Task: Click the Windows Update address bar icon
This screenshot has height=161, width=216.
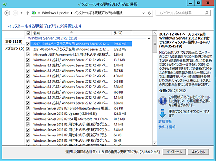Action: click(x=34, y=13)
